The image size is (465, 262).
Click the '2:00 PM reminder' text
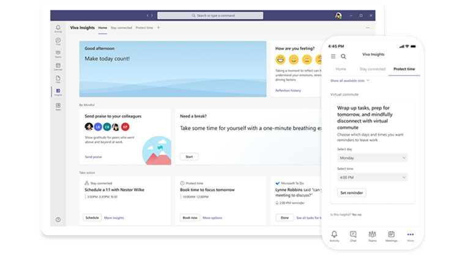point(292,203)
